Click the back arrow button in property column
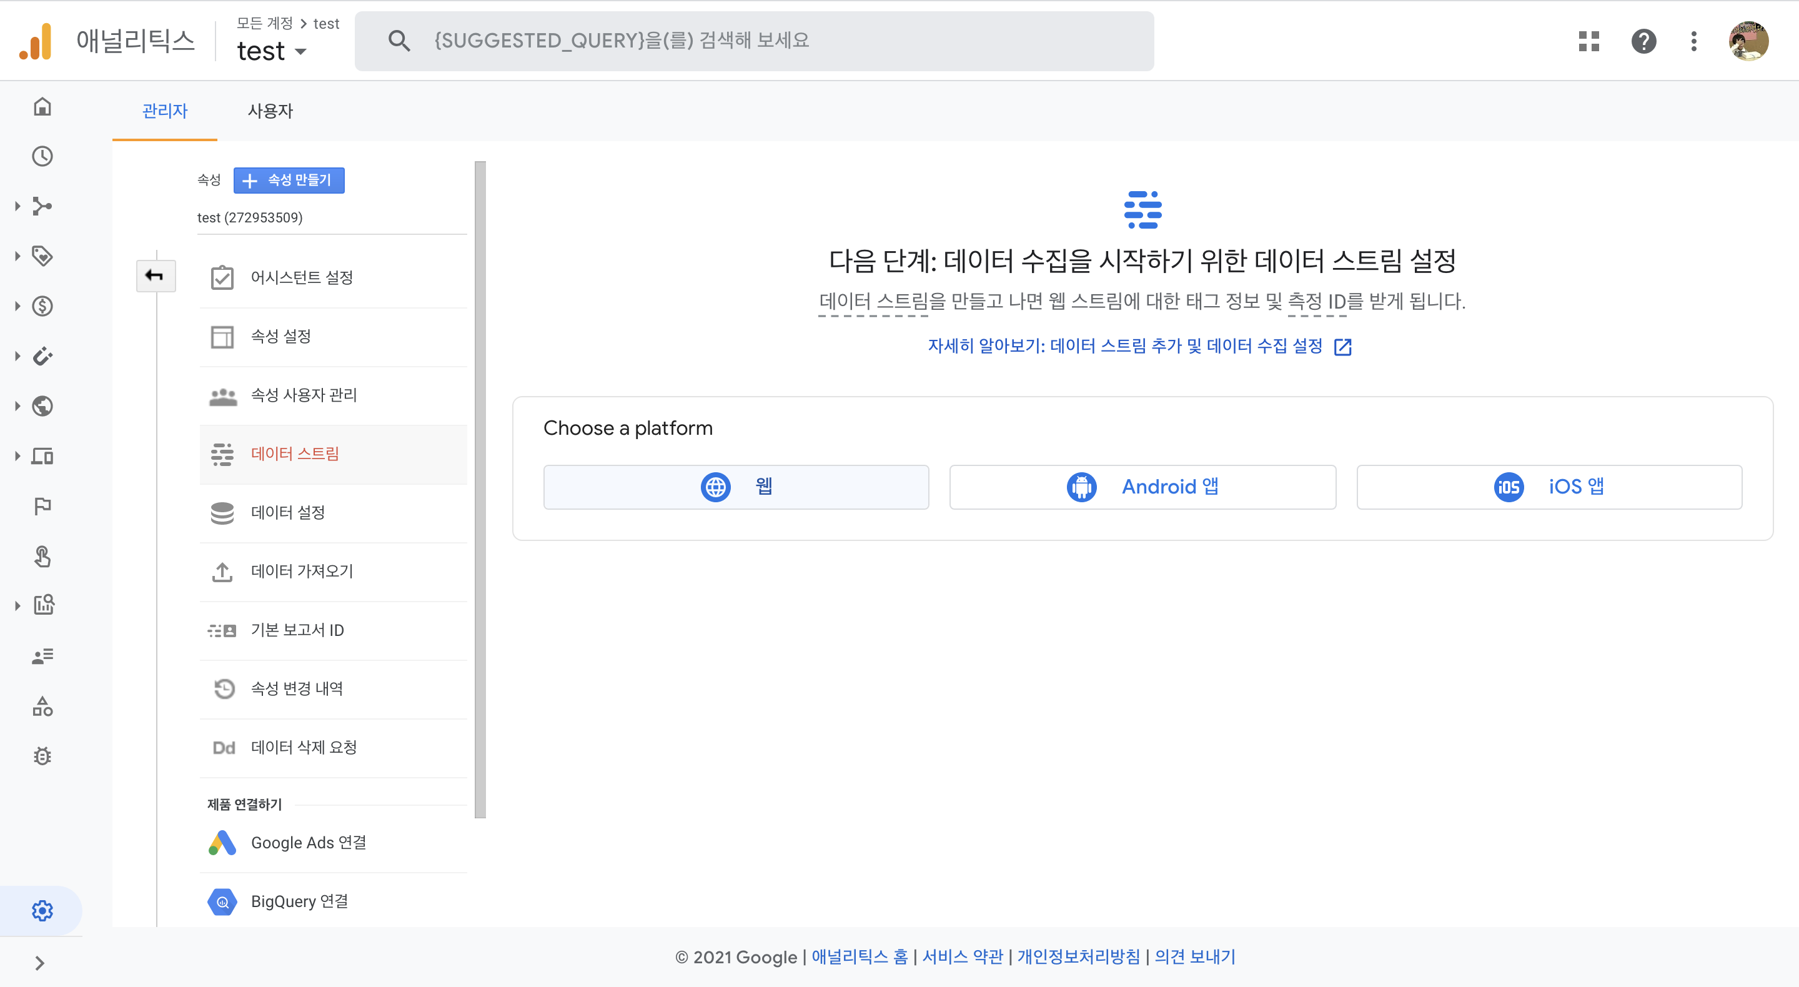The height and width of the screenshot is (987, 1799). pyautogui.click(x=155, y=276)
